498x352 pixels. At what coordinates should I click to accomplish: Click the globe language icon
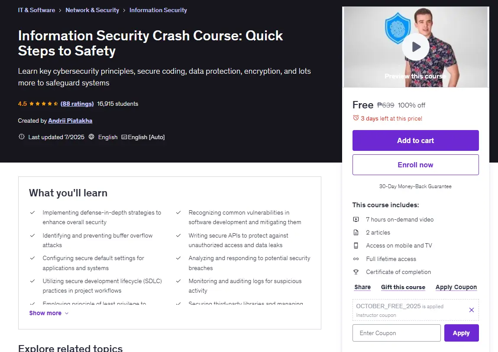(91, 137)
